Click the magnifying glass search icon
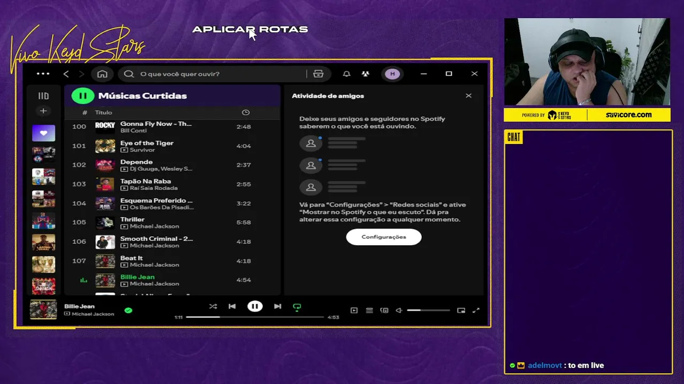 (129, 74)
